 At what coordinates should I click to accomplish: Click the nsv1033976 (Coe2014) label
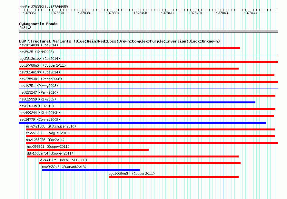[45, 140]
